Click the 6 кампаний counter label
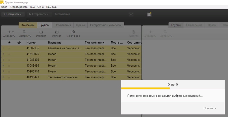Viewport: 228px width, 117px height. tap(62, 14)
